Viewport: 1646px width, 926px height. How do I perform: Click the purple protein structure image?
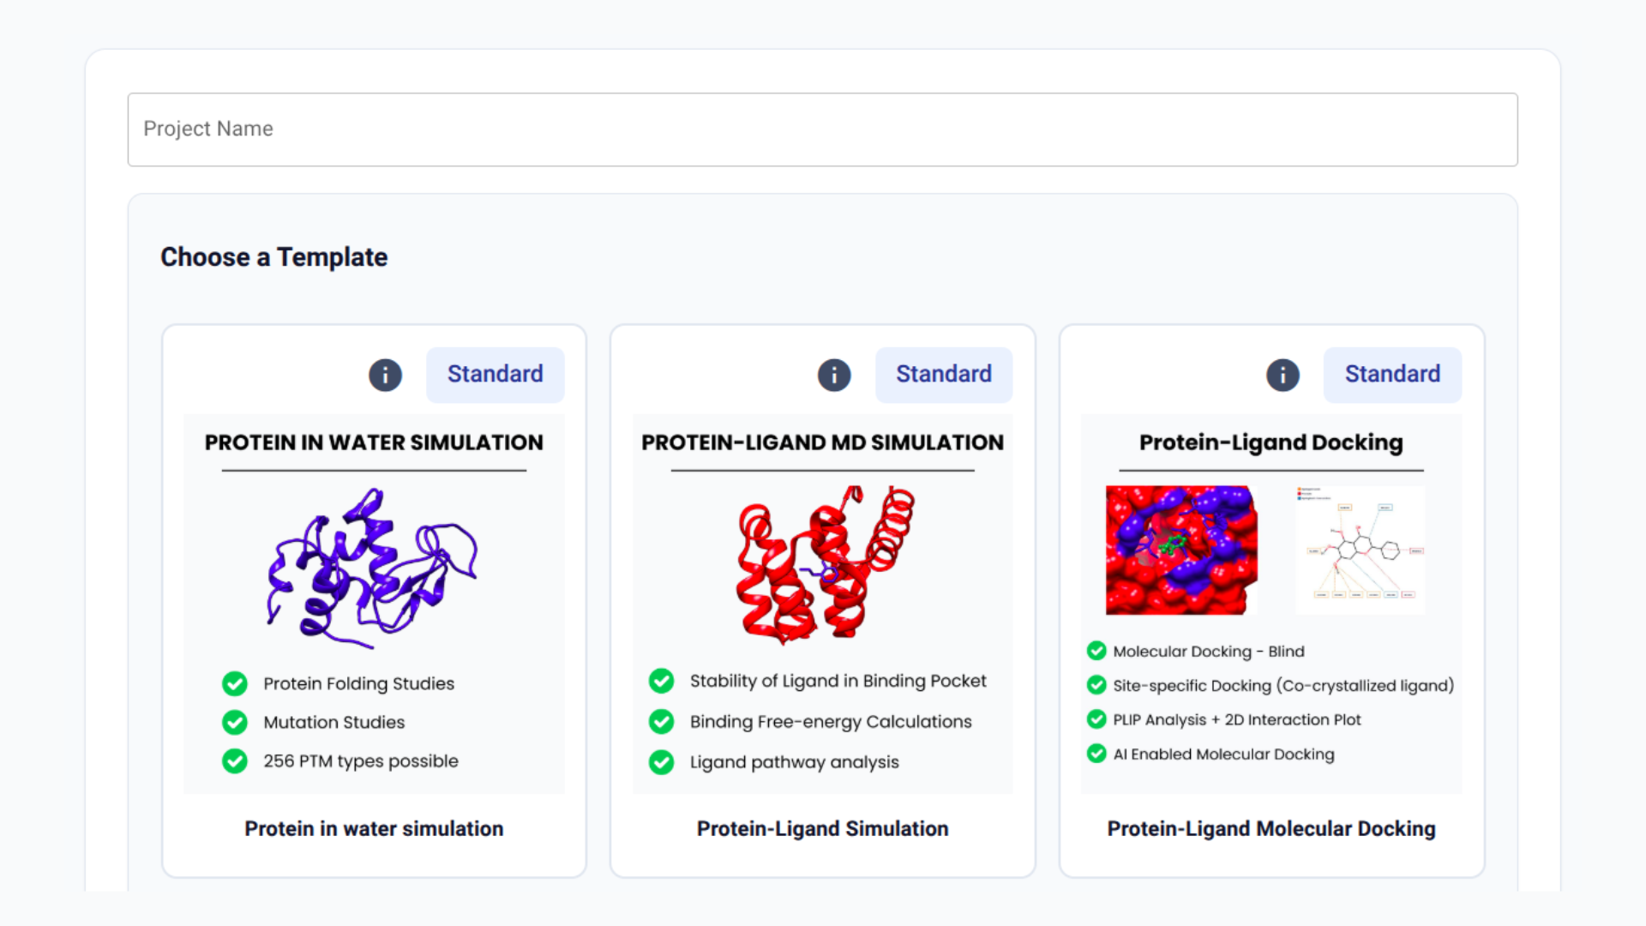coord(373,567)
